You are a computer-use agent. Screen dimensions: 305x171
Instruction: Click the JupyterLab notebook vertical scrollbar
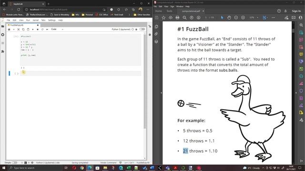coord(145,81)
